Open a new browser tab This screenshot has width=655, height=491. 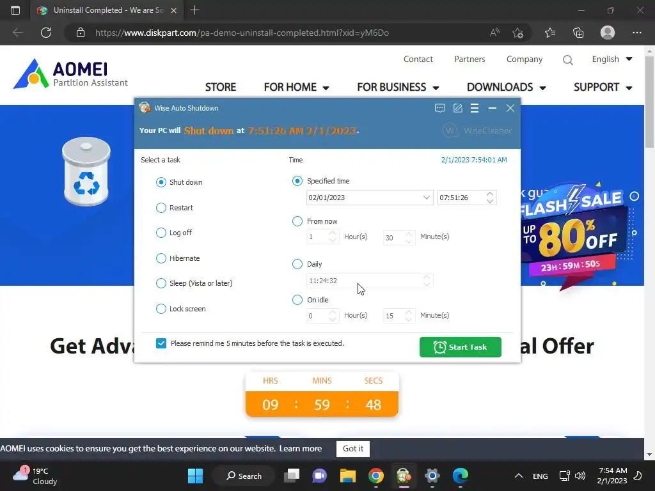[194, 10]
